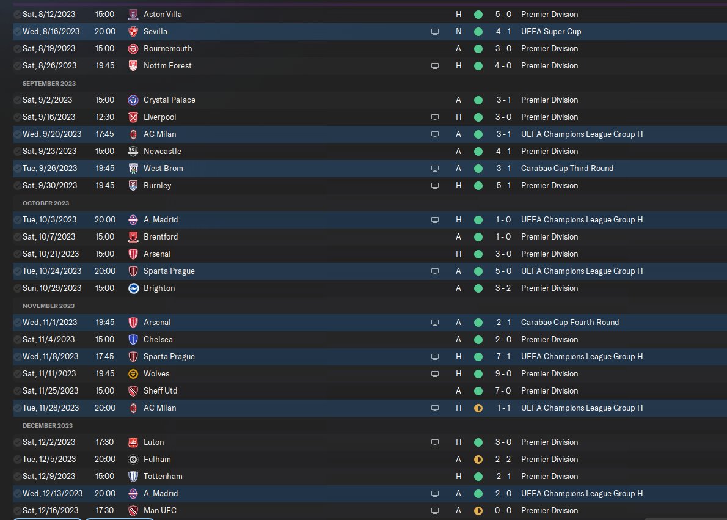Click the Wolves club badge

[x=133, y=374]
